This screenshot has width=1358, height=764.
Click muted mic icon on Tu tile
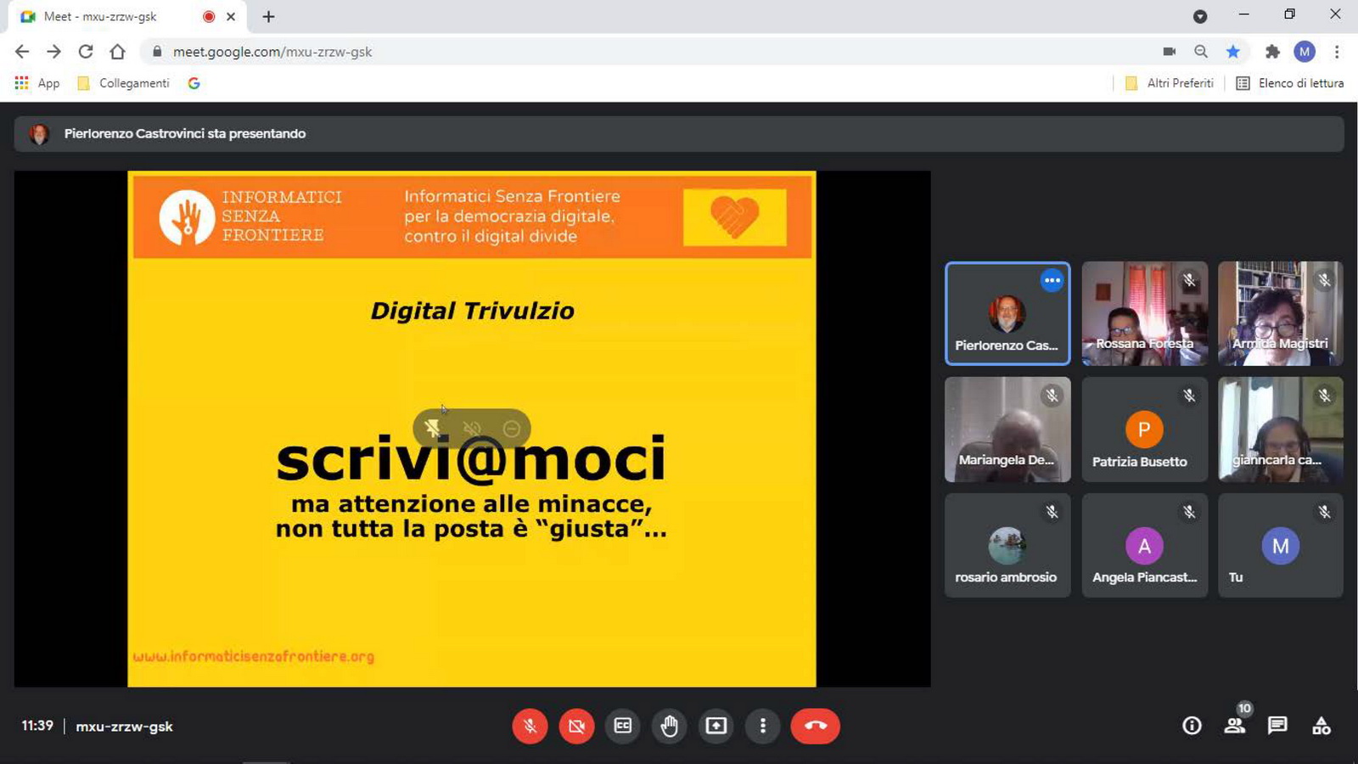pos(1324,512)
